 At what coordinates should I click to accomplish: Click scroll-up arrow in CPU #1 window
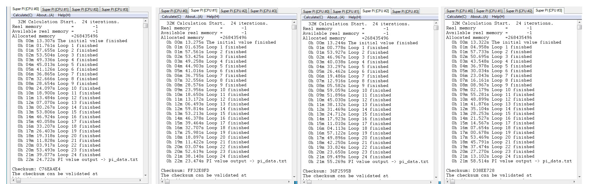[294, 23]
